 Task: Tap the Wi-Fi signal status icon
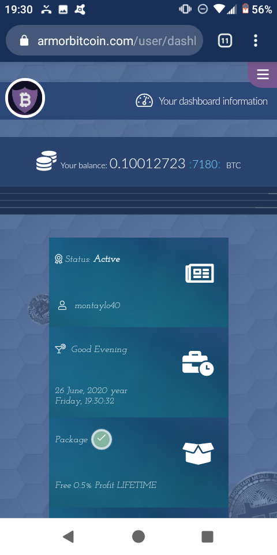tap(220, 9)
